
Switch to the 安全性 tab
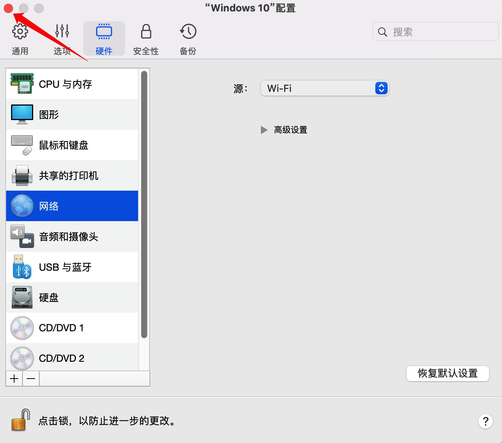[x=146, y=37]
